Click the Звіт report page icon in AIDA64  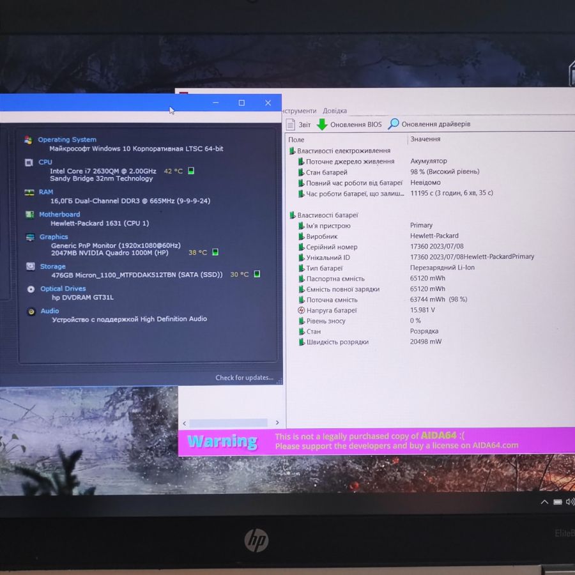pos(291,125)
